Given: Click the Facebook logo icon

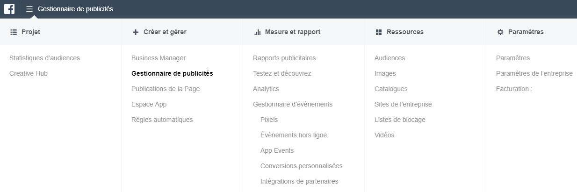Looking at the screenshot, I should point(9,8).
